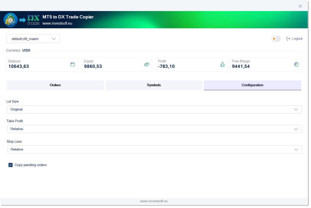Open the default:cfd_maem account dropdown
The width and height of the screenshot is (311, 208).
click(x=33, y=39)
